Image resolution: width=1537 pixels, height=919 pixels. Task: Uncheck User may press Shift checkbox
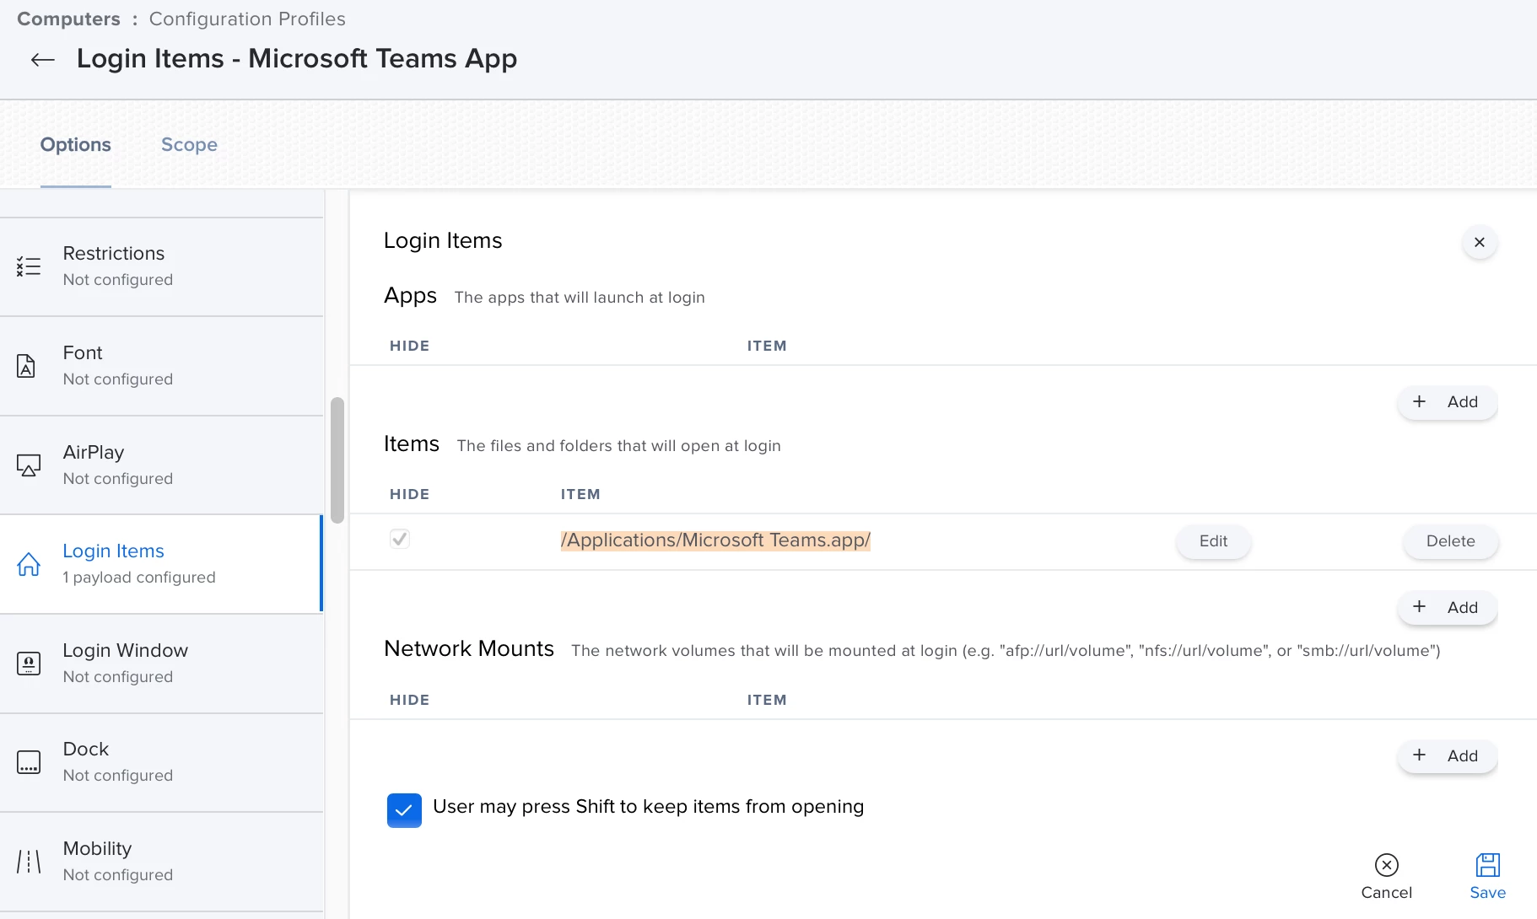(x=404, y=810)
